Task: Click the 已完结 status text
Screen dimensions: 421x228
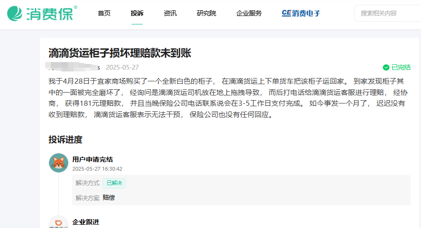Action: [401, 68]
